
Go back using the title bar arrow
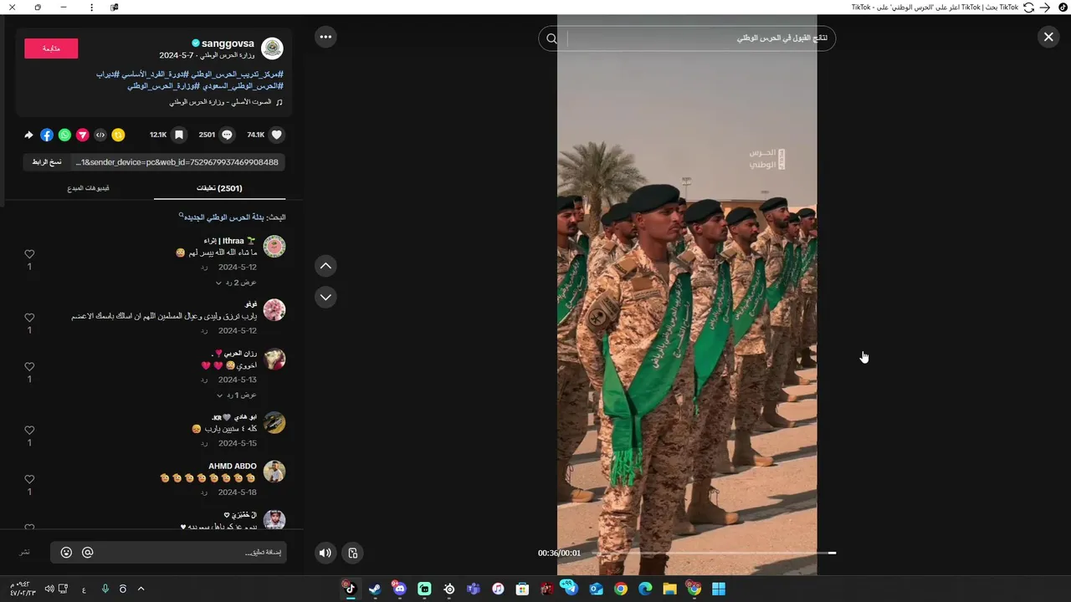click(1045, 7)
